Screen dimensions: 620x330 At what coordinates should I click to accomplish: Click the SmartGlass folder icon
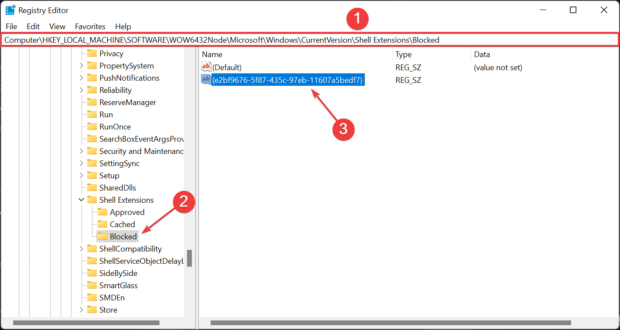(x=92, y=286)
